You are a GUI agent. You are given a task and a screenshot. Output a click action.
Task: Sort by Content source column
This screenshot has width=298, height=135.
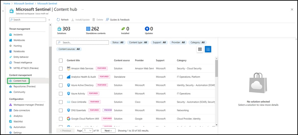coord(122,61)
